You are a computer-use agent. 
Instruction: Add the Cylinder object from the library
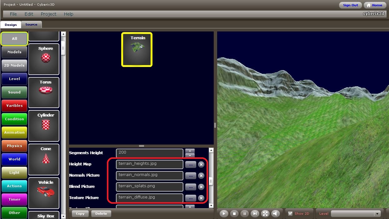pos(44,126)
